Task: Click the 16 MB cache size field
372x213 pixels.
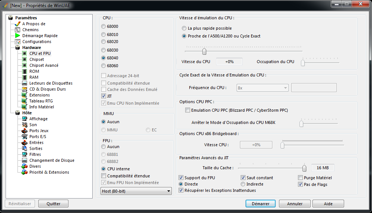Action: (323, 168)
